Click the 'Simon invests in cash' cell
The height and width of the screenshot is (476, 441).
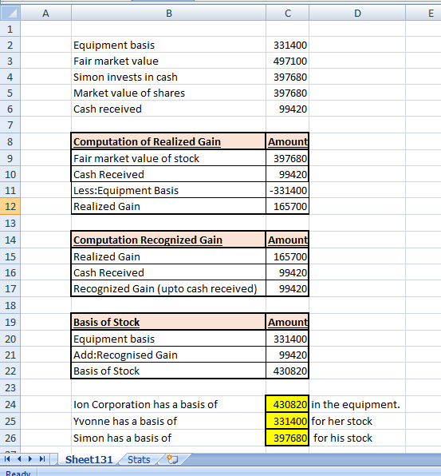[168, 77]
